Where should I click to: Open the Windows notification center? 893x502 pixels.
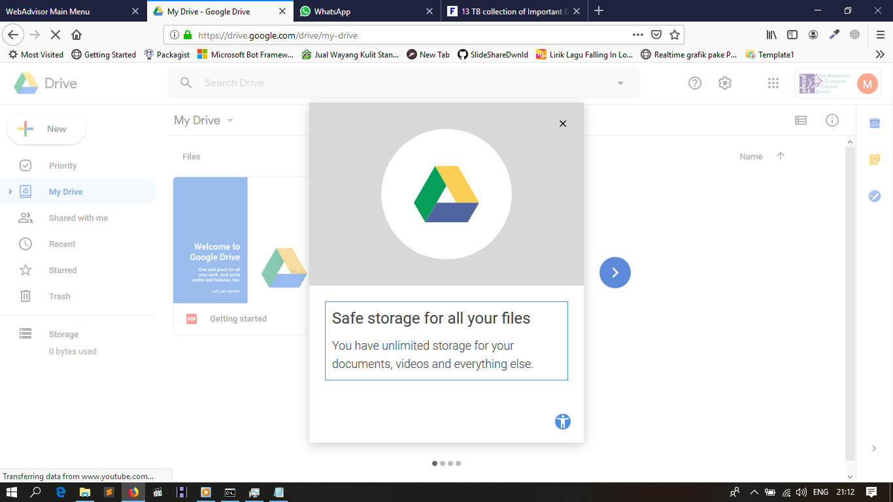(x=871, y=492)
